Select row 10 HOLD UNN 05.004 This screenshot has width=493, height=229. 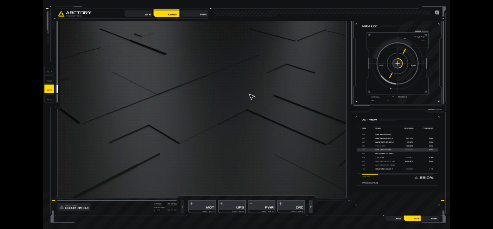[x=397, y=169]
